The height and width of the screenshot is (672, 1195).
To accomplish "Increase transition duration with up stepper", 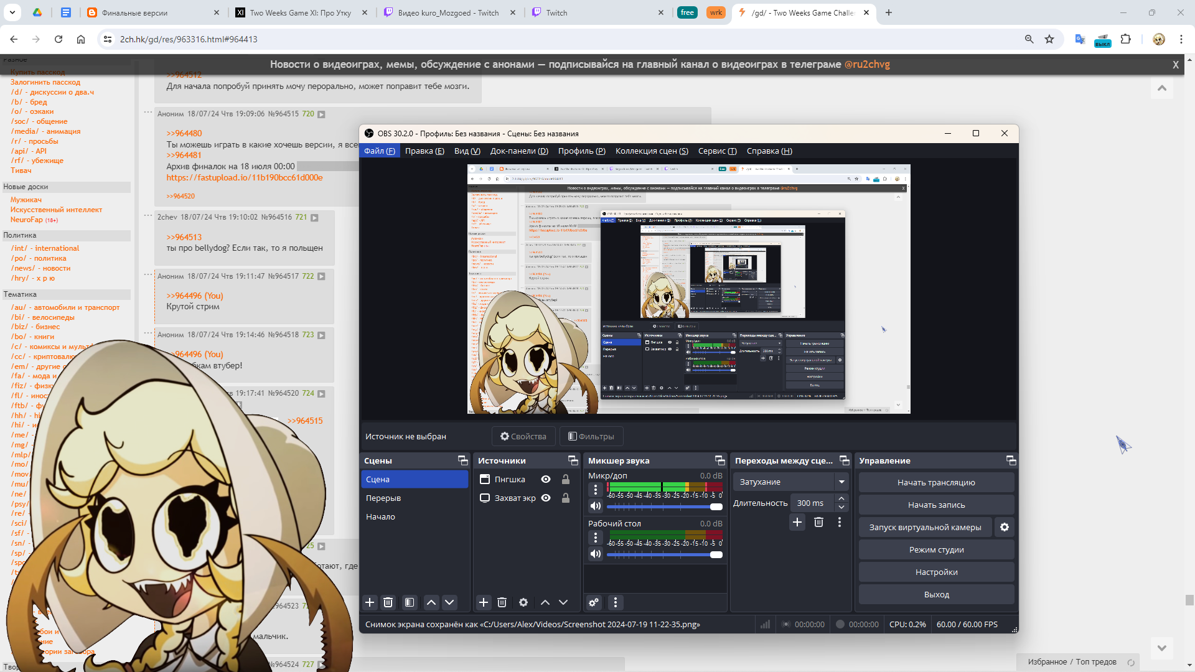I will (x=841, y=498).
